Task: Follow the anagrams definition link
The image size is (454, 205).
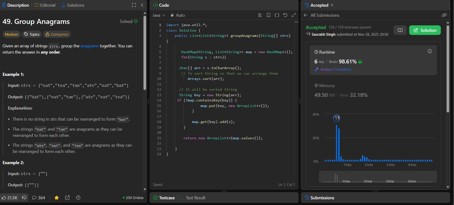Action: [90, 46]
